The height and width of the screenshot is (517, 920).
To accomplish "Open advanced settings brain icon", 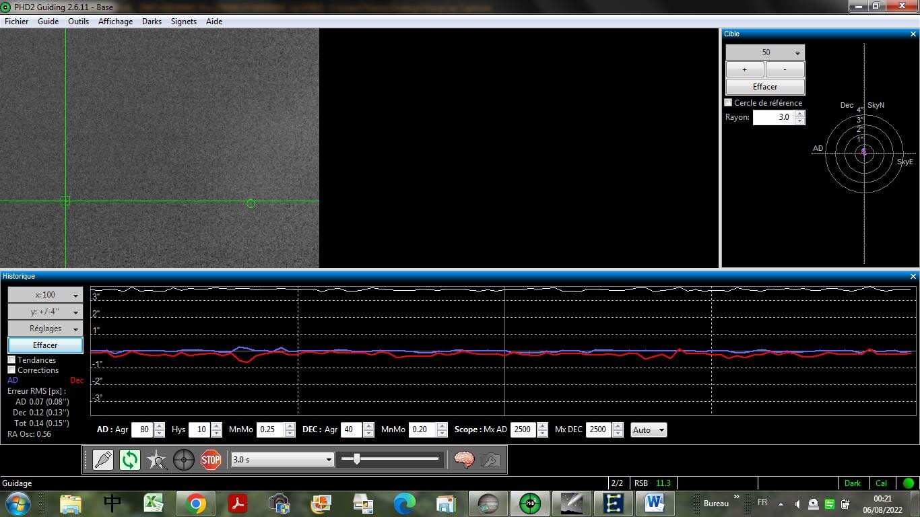I will (x=464, y=460).
